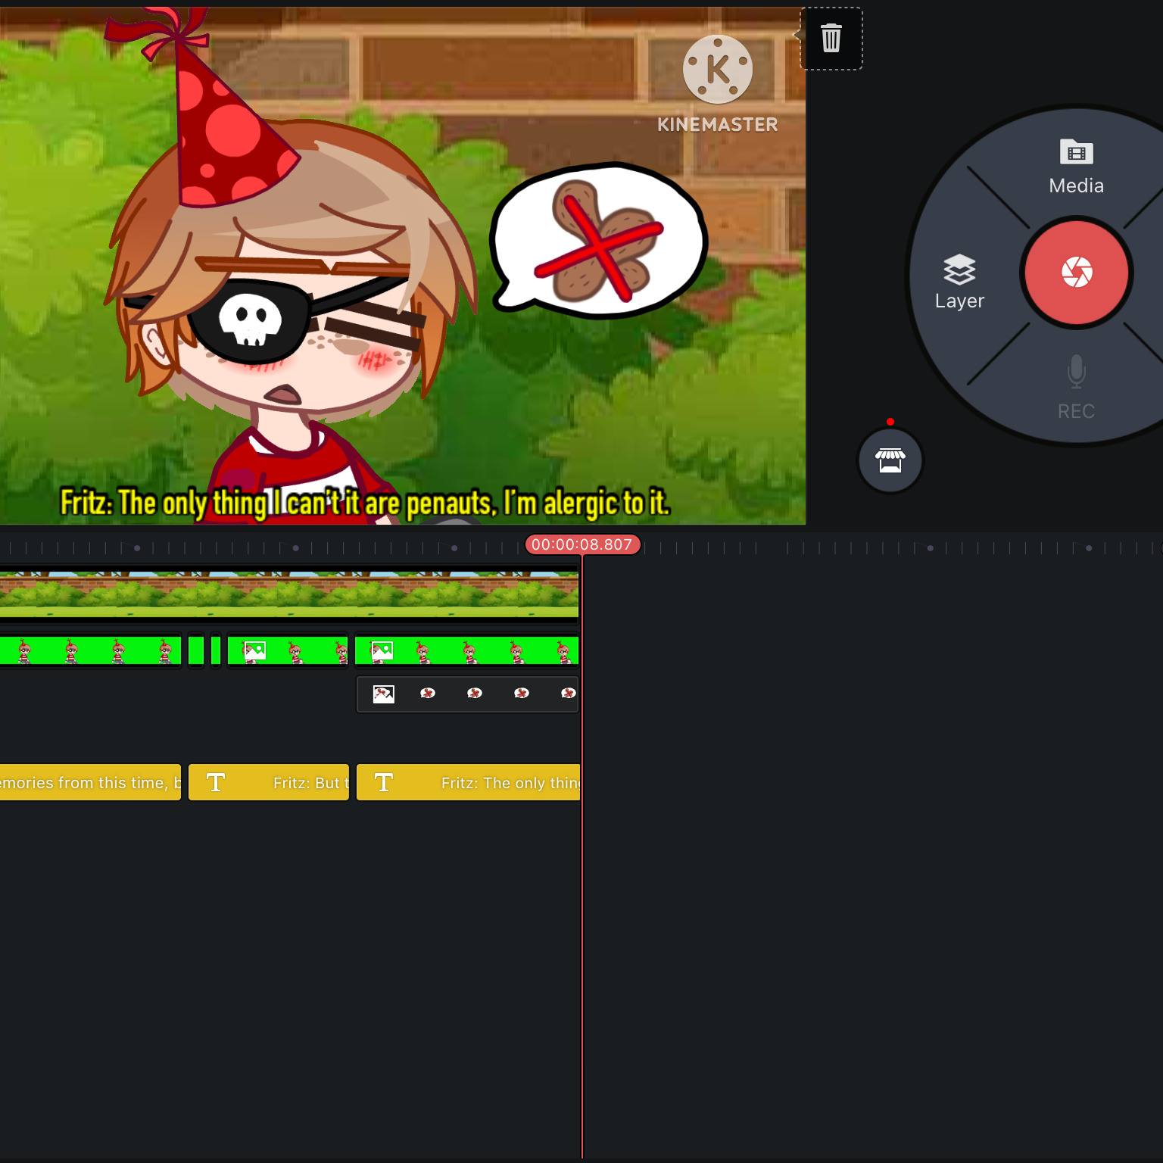1163x1163 pixels.
Task: Select the crossed peanut image layer clip
Action: (468, 694)
